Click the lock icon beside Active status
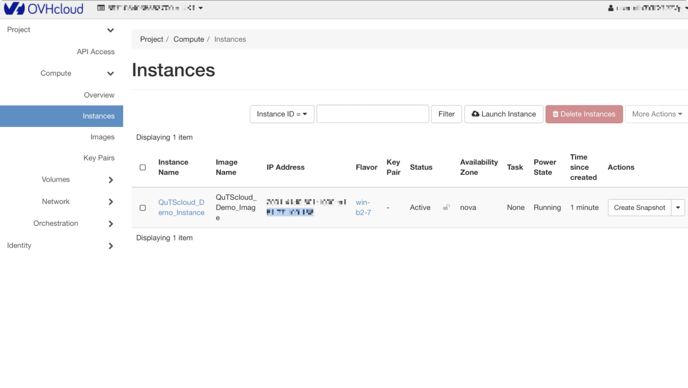The image size is (688, 388). [x=446, y=207]
